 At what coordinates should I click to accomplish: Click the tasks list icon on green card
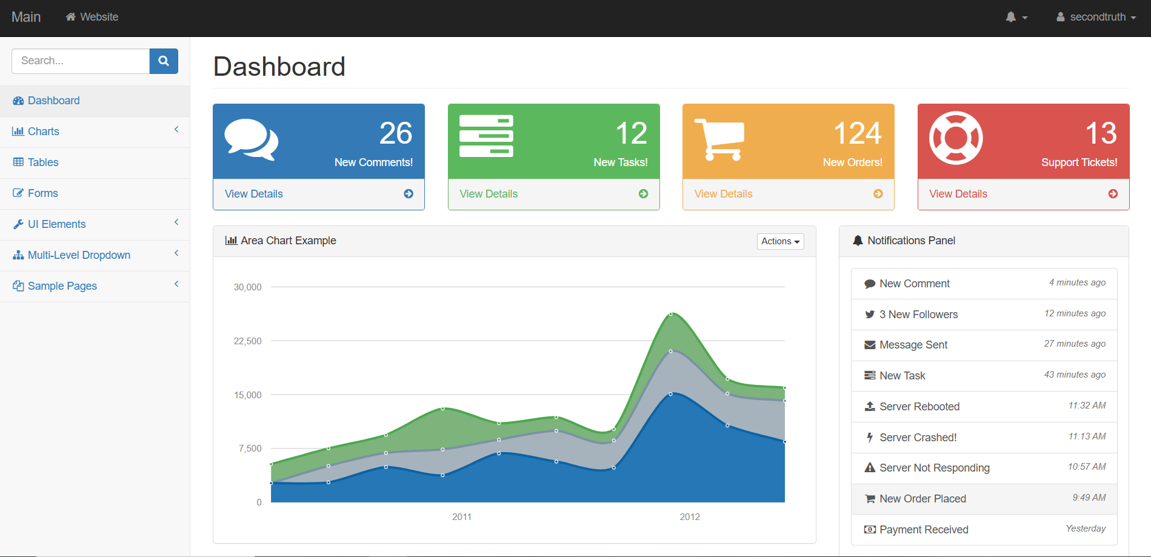pos(486,136)
